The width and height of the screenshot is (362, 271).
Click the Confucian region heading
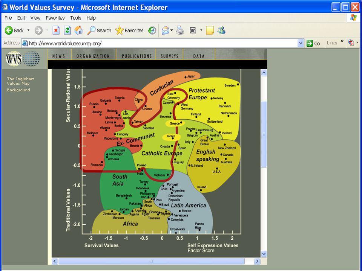[x=162, y=88]
